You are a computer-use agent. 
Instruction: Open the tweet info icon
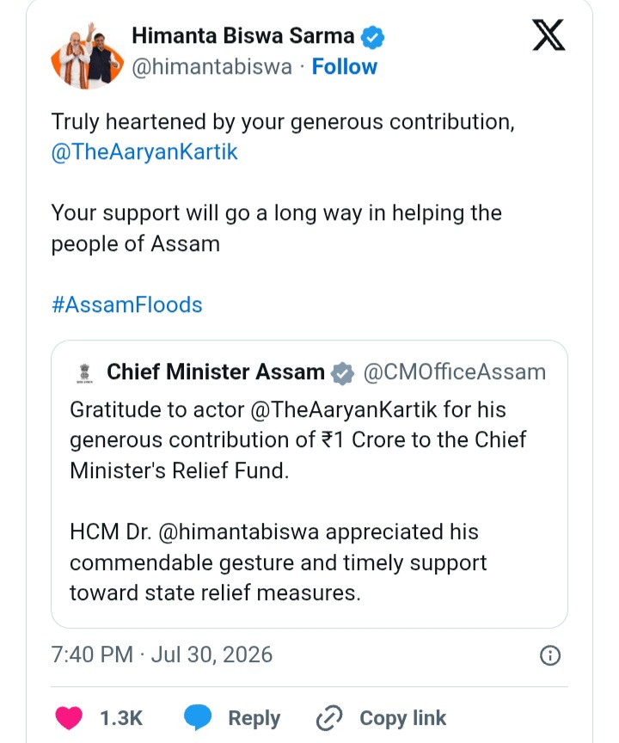click(x=550, y=655)
